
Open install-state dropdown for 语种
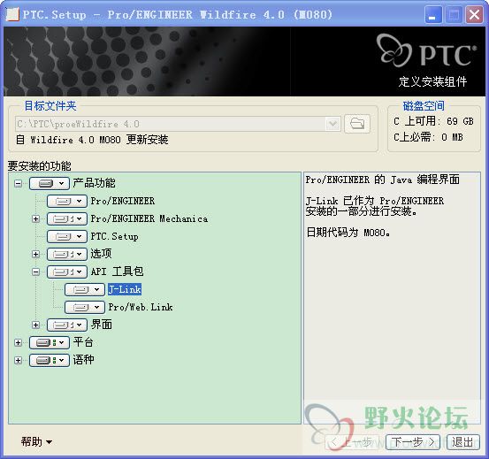(x=50, y=361)
